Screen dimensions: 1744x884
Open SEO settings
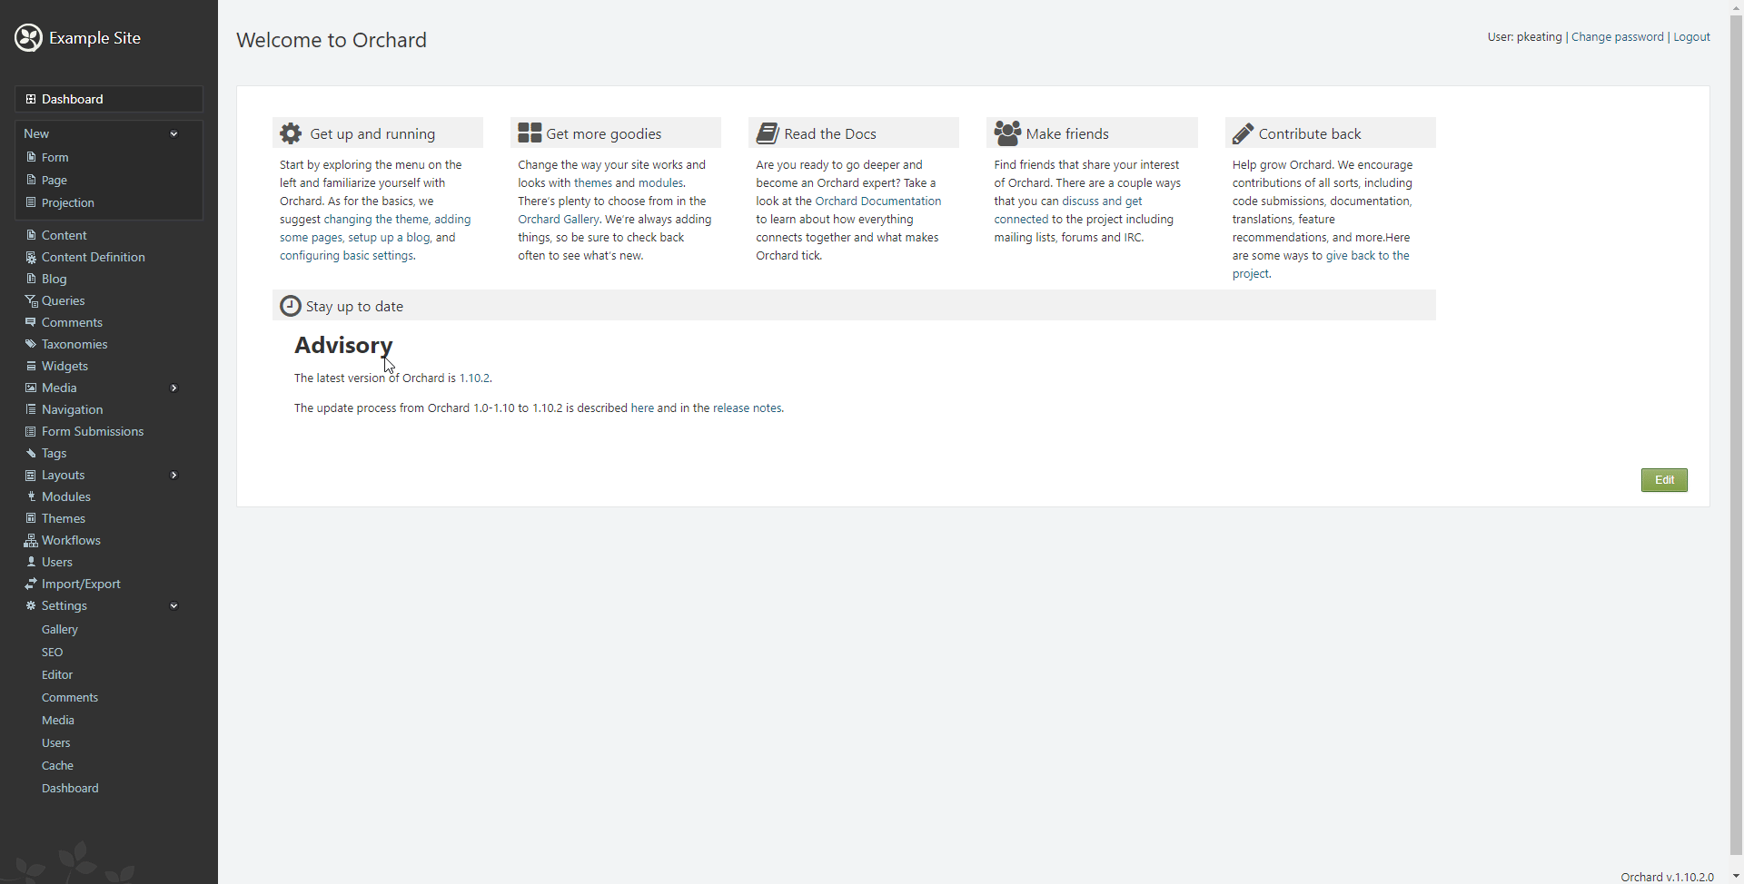coord(53,652)
